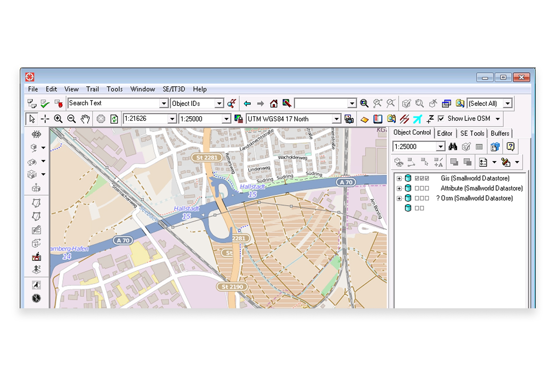555x374 pixels.
Task: Open the SE/IT3D menu
Action: (174, 89)
